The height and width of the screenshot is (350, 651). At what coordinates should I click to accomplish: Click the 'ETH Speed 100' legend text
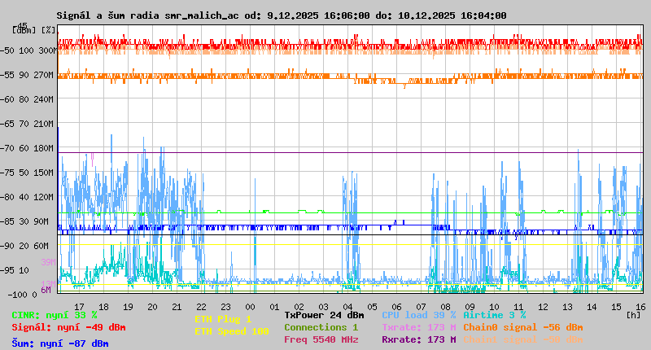click(x=232, y=332)
